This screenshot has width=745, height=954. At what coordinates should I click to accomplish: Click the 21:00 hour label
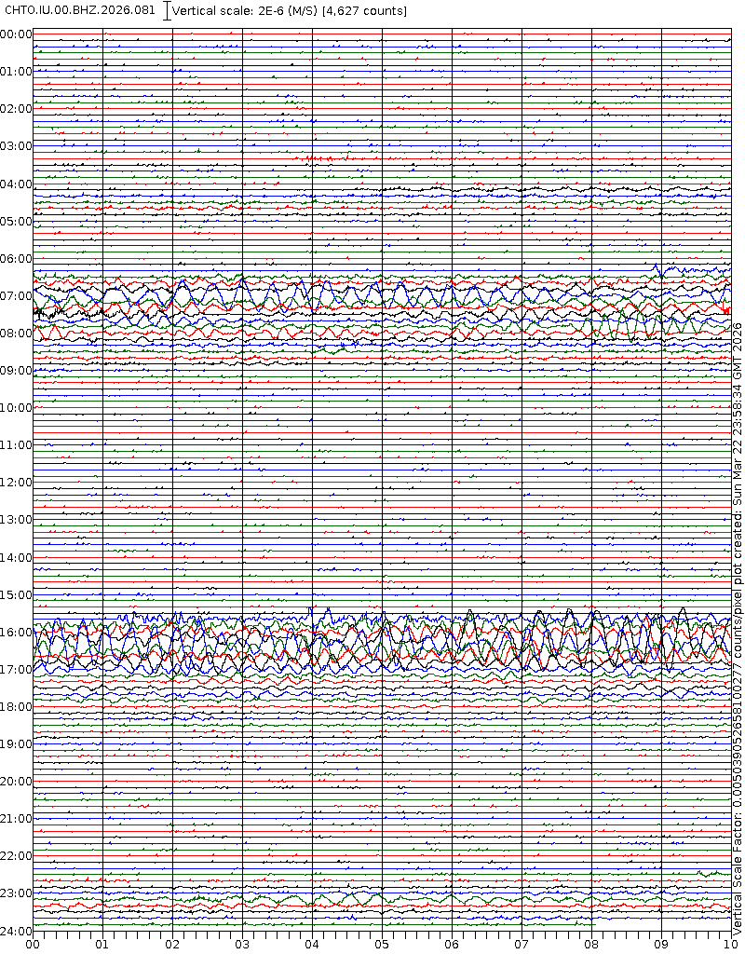16,819
